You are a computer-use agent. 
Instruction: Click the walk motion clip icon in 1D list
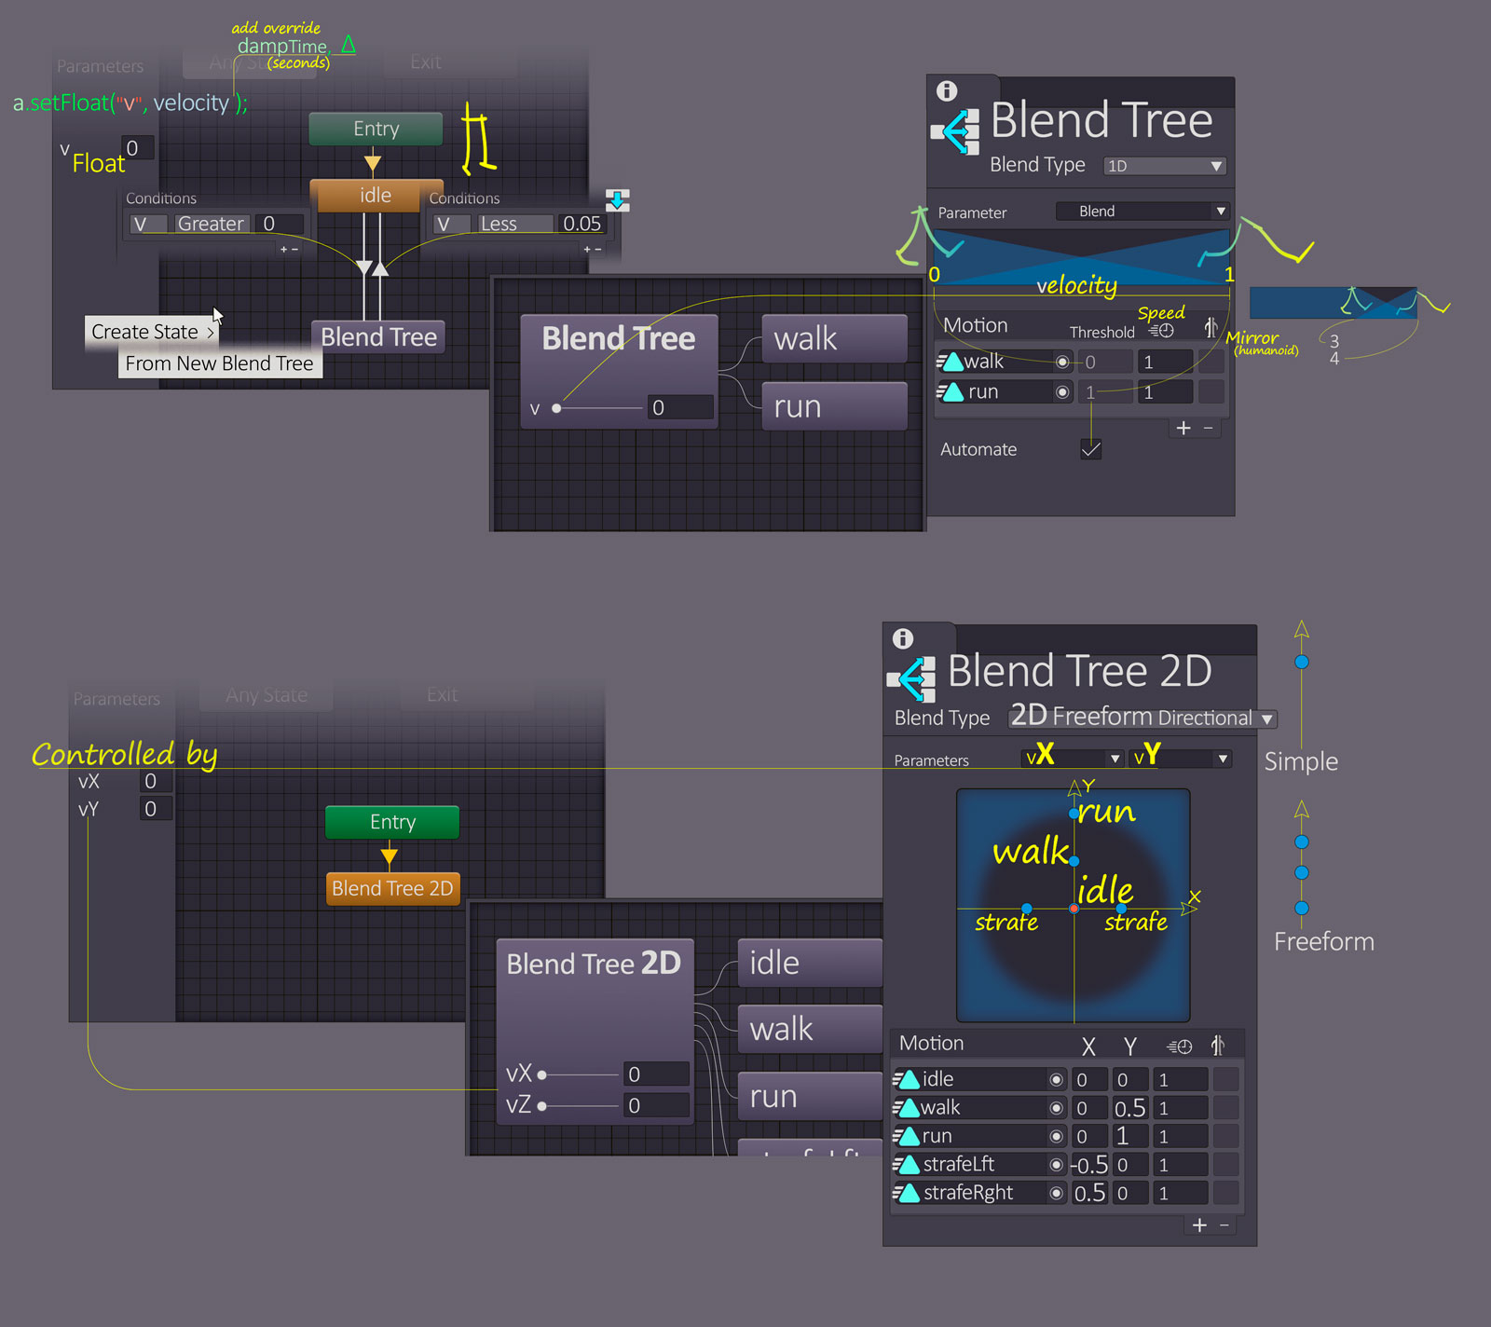950,361
